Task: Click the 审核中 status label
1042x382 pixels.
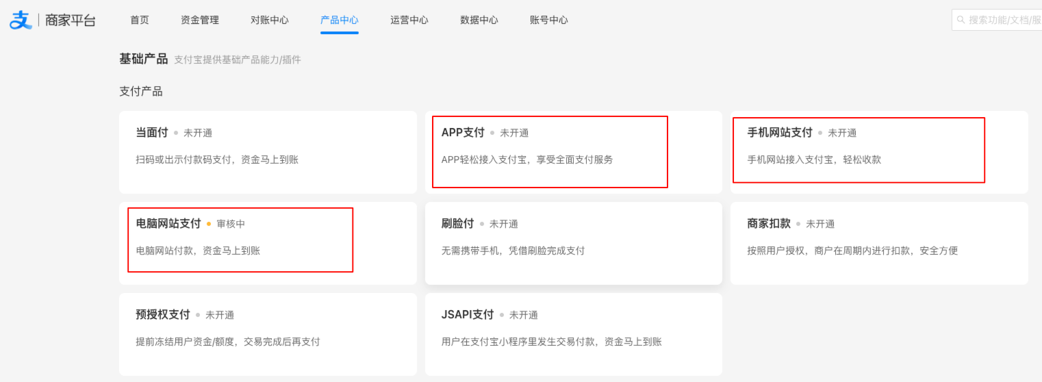Action: (231, 224)
